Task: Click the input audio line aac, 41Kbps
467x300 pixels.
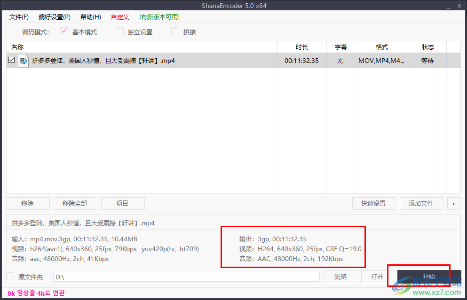Action: tap(60, 259)
